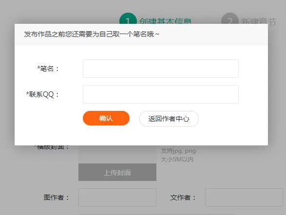Select the 创建基本信息 step label
Screen dimensions: 286x215
click(165, 21)
